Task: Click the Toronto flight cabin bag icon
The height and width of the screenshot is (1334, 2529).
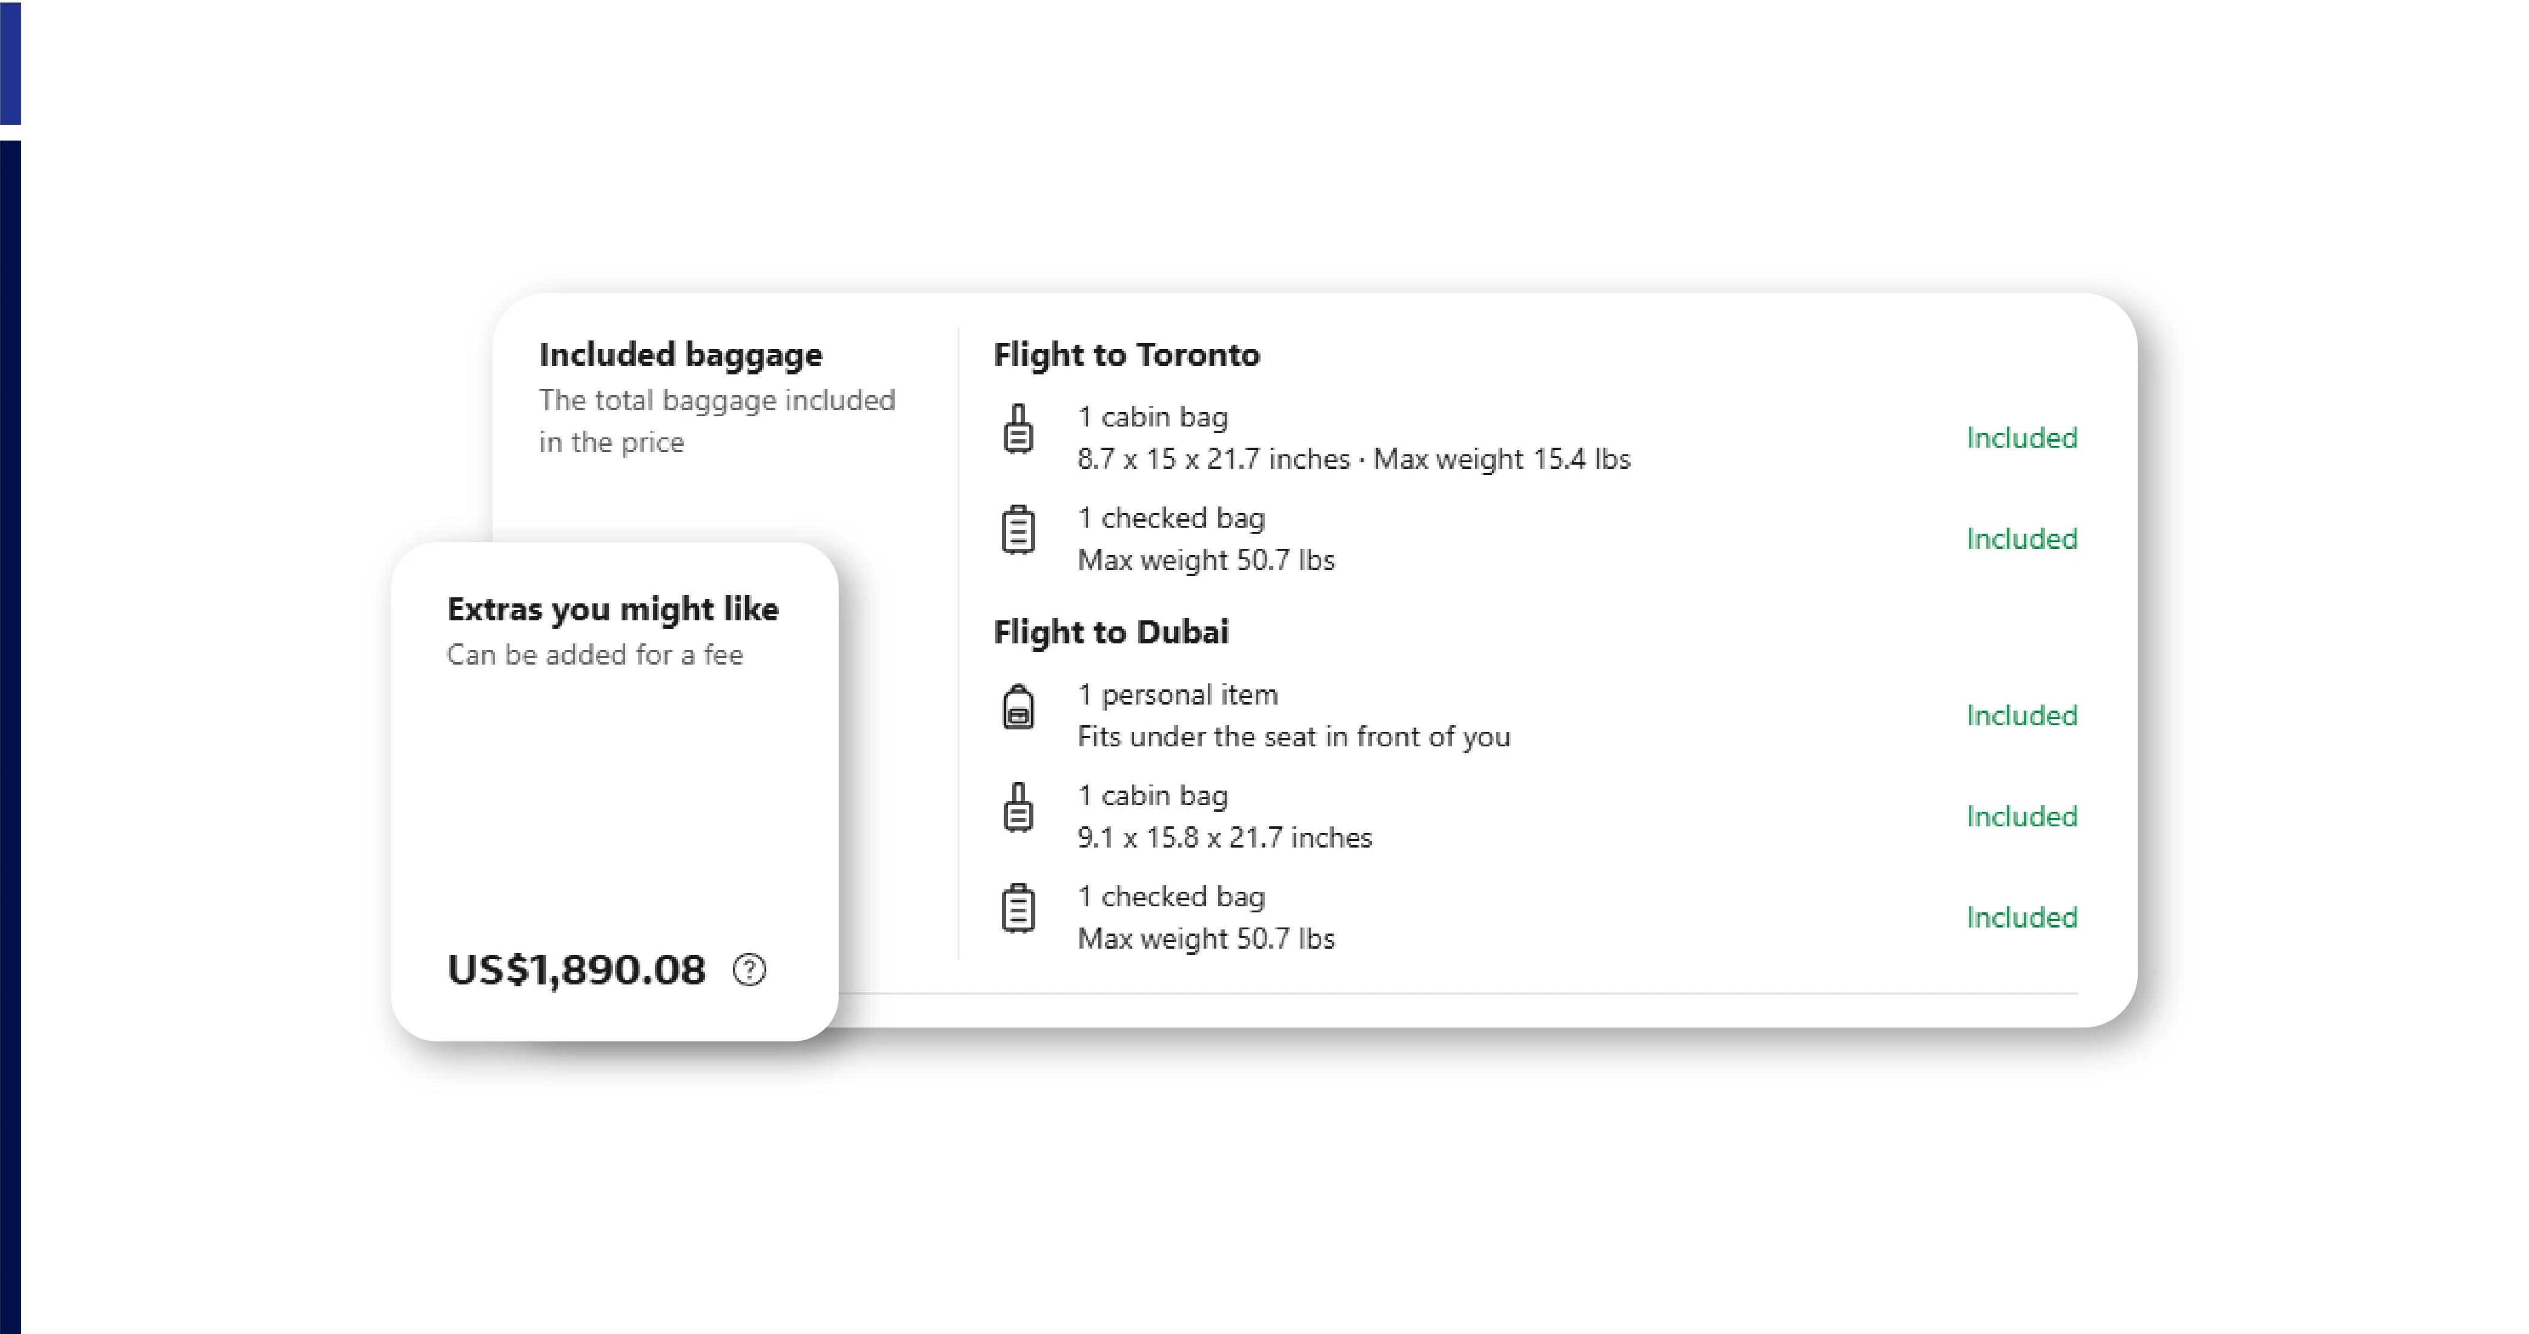Action: (1018, 430)
